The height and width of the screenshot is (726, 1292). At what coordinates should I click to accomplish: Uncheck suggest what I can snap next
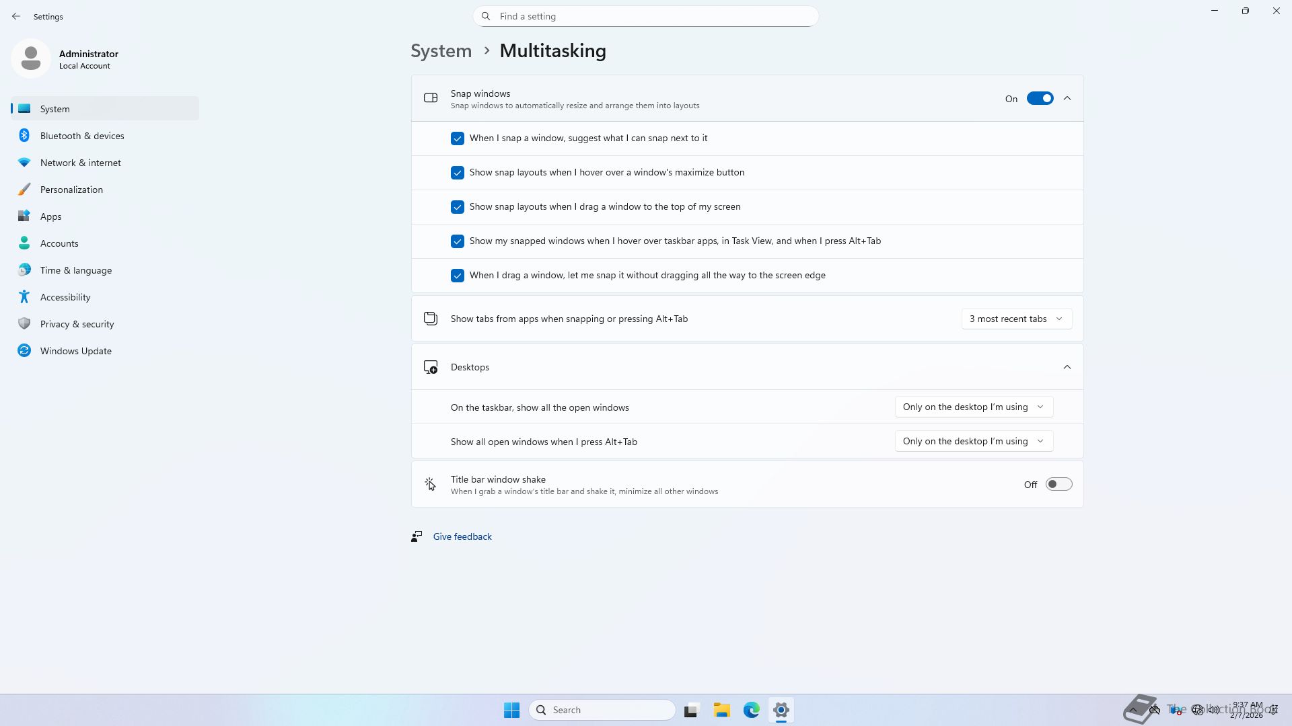tap(458, 138)
